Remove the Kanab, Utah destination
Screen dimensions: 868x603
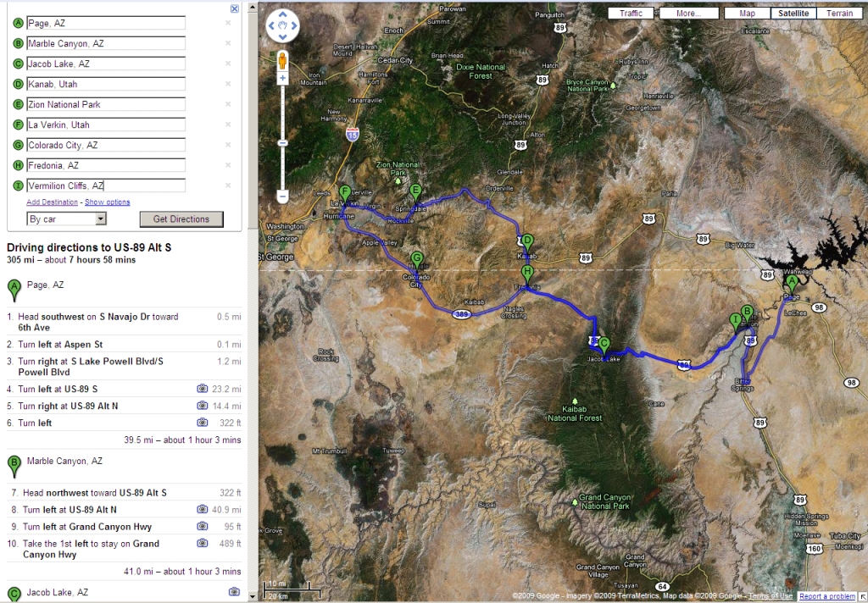pos(227,84)
